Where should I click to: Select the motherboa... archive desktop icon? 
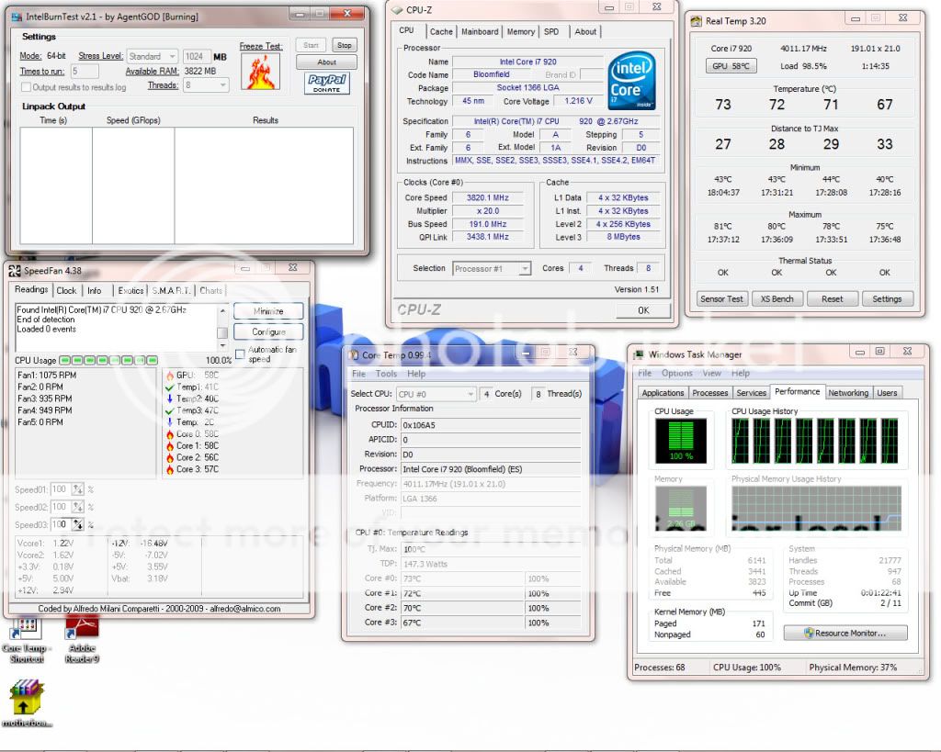point(27,702)
